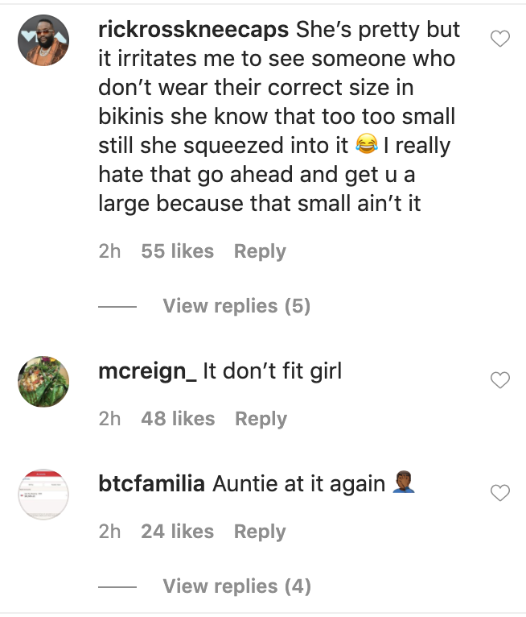526x617 pixels.
Task: Expand View replies (5) thread
Action: pyautogui.click(x=236, y=306)
